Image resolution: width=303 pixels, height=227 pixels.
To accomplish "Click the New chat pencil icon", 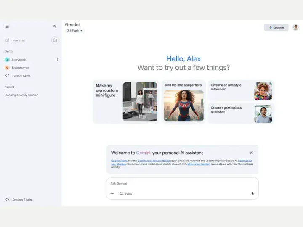I will pyautogui.click(x=7, y=40).
